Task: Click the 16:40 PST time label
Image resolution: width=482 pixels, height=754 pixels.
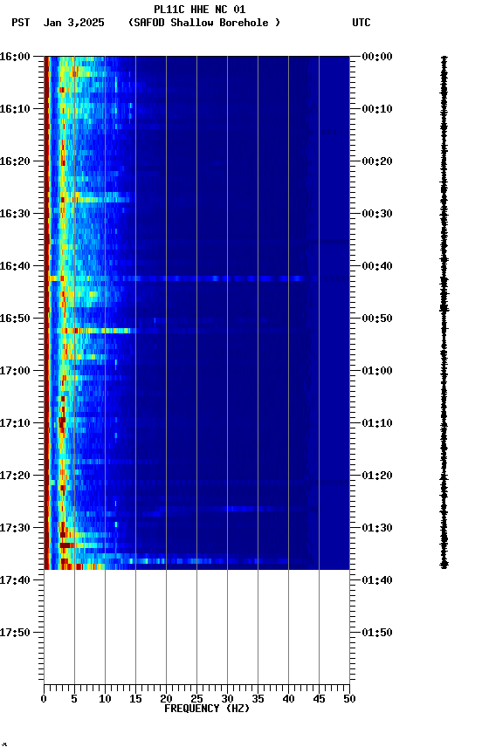Action: [x=15, y=266]
